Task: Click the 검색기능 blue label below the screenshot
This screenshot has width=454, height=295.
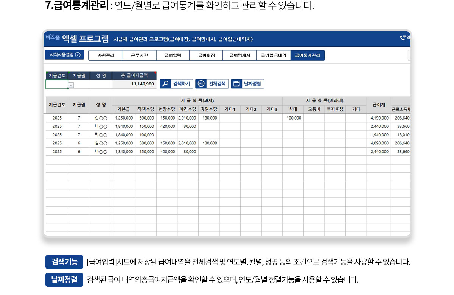Action: [64, 262]
